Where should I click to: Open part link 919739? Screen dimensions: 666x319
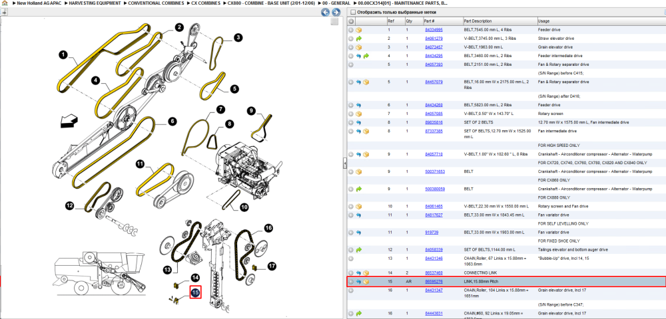(432, 233)
